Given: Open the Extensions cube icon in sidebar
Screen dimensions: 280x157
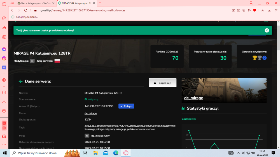Looking at the screenshot, I should click(x=4, y=111).
